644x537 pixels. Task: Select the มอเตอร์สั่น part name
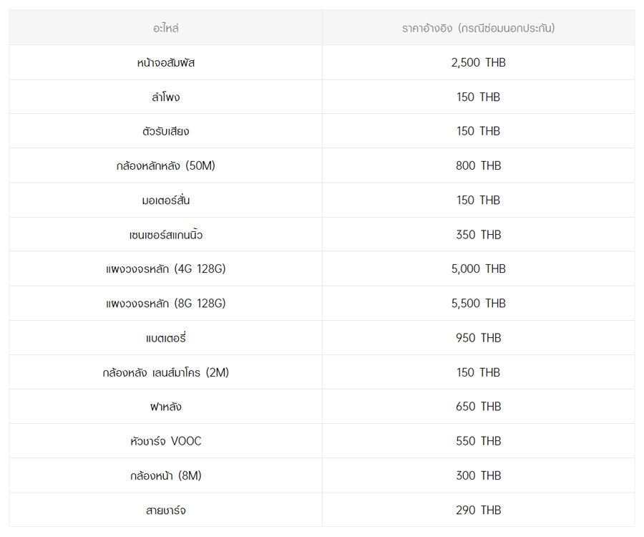point(165,200)
